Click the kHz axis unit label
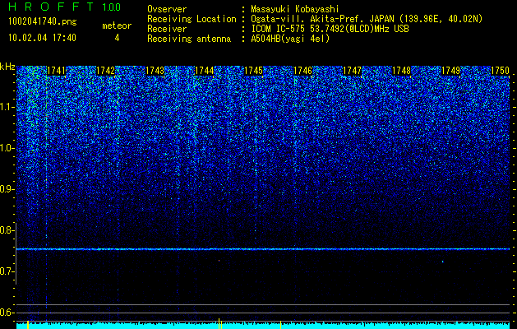Screen dimensions: 517x329 [7, 67]
